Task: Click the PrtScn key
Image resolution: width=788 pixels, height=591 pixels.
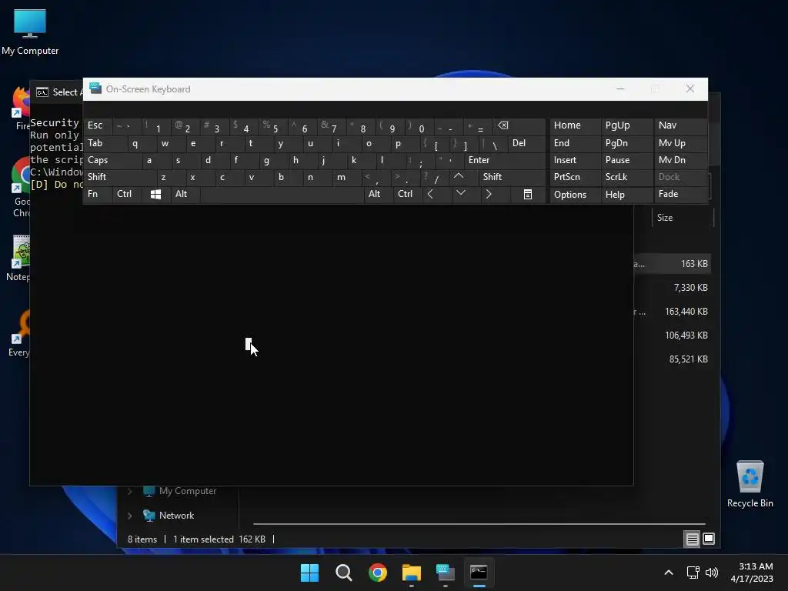Action: pos(575,177)
